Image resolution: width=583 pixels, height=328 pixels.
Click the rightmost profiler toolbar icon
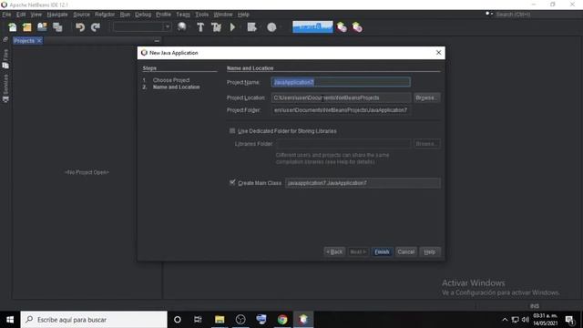coord(357,27)
